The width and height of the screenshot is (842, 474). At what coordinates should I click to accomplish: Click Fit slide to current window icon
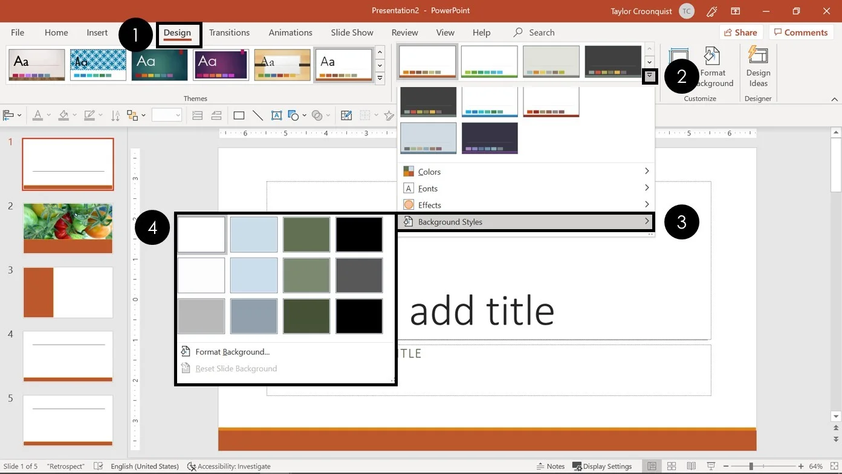coord(834,466)
